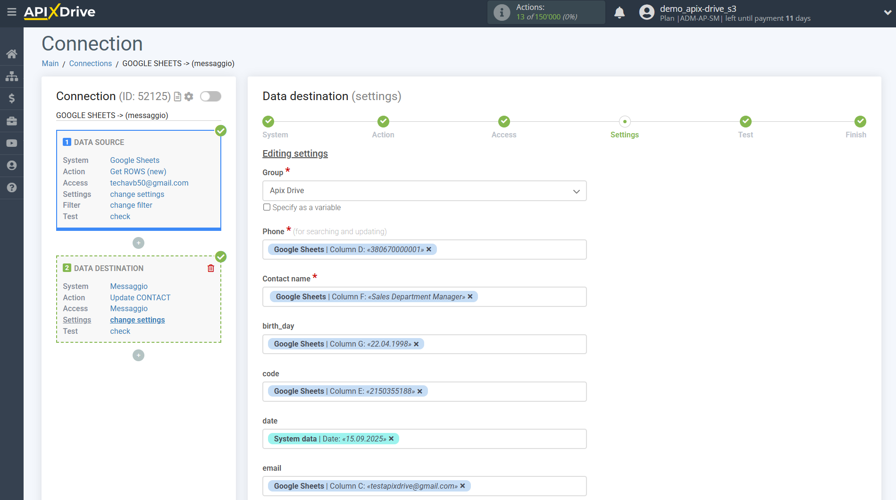The image size is (896, 500).
Task: Delete the data destination block
Action: [211, 268]
